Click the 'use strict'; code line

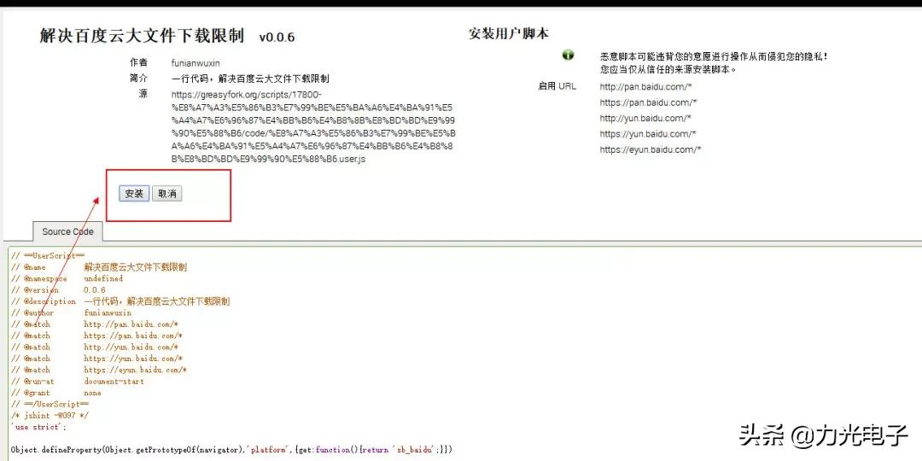(x=38, y=427)
